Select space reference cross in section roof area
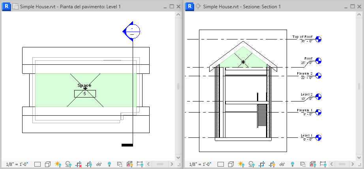This screenshot has width=364, height=169. 243,62
